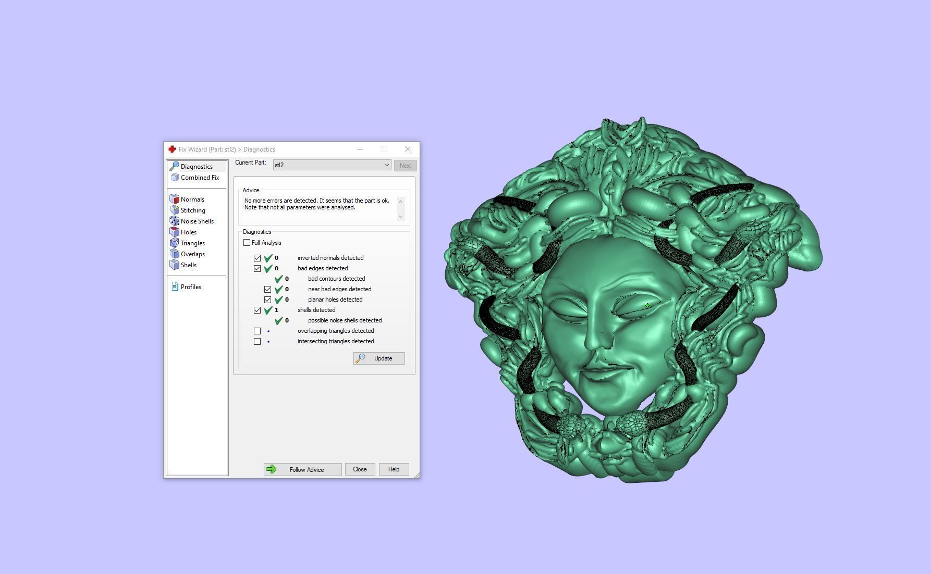The height and width of the screenshot is (574, 931).
Task: Click the Shells cube icon
Action: tap(175, 265)
